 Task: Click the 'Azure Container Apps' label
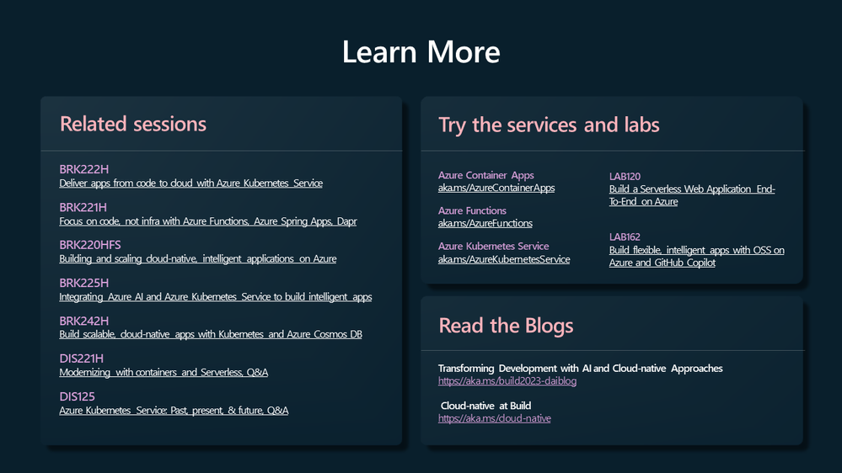click(x=485, y=175)
